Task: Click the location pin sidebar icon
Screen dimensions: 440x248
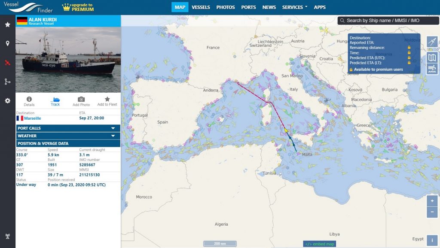Action: click(7, 43)
